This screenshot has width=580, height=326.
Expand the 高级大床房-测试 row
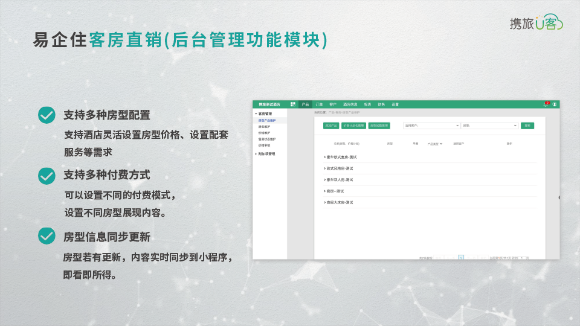(x=338, y=203)
